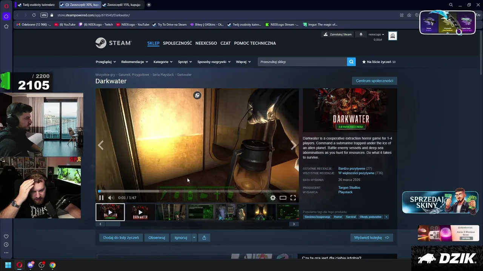
Task: Open pop-out video icon at top of player
Action: tap(197, 95)
